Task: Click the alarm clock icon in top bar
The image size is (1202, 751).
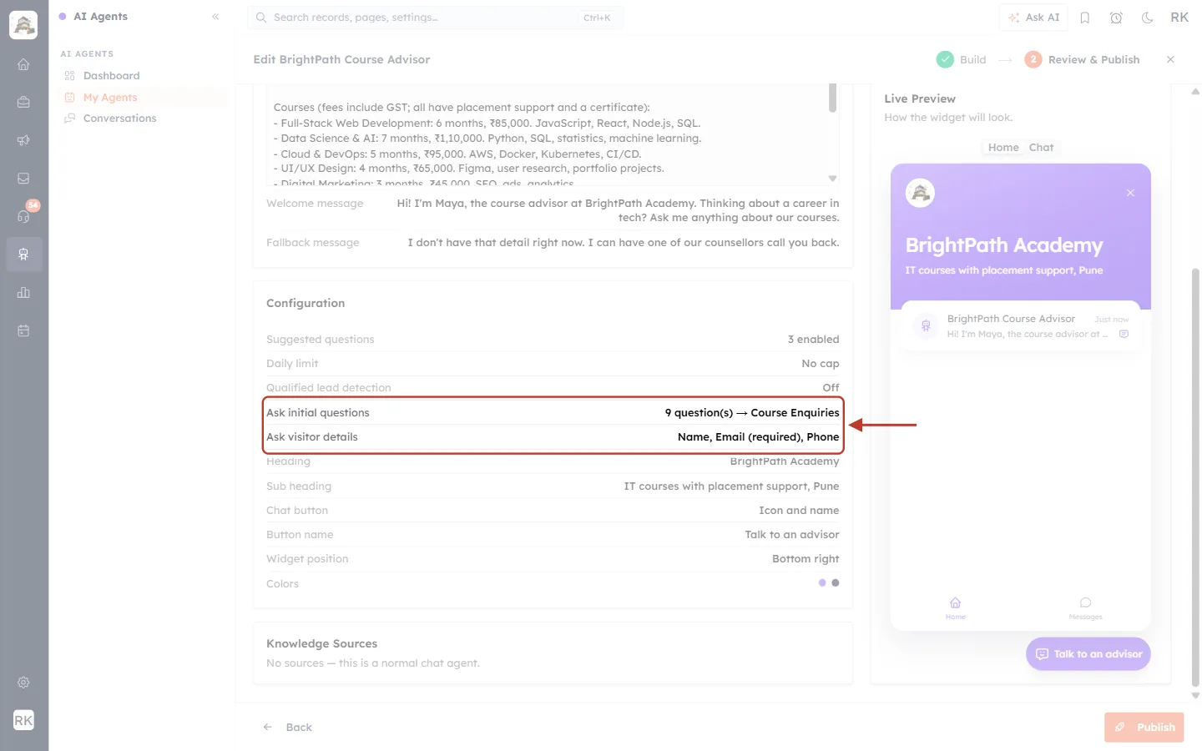Action: (x=1116, y=18)
